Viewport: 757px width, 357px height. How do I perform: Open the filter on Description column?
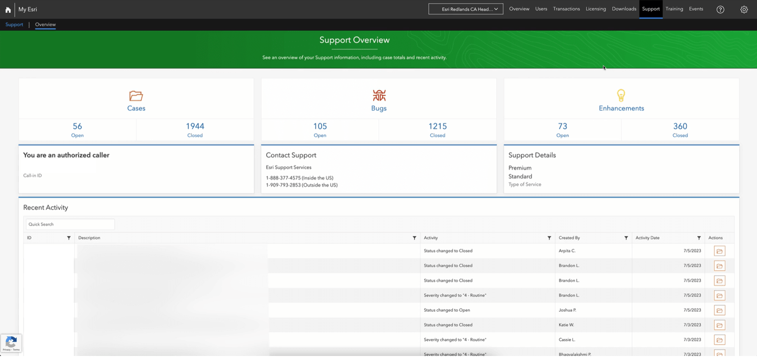pos(415,238)
